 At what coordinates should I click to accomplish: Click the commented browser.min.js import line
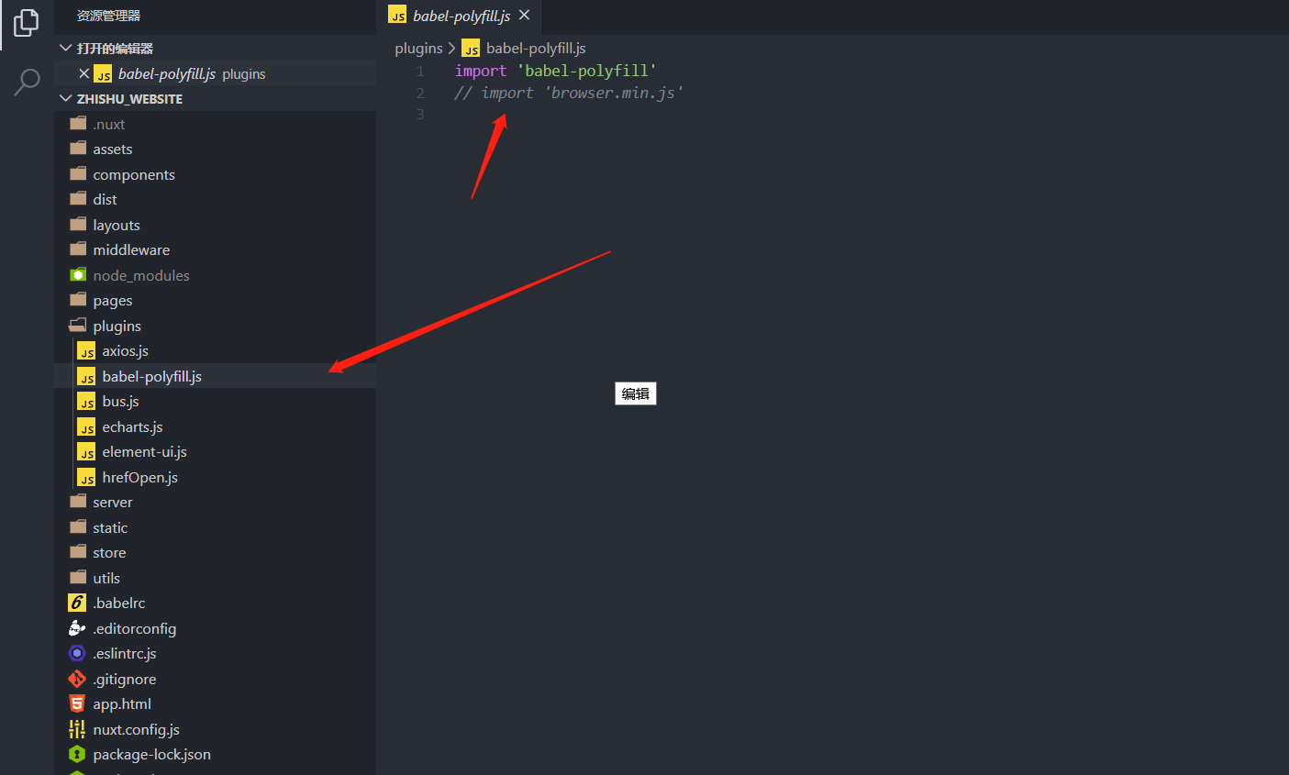point(569,93)
